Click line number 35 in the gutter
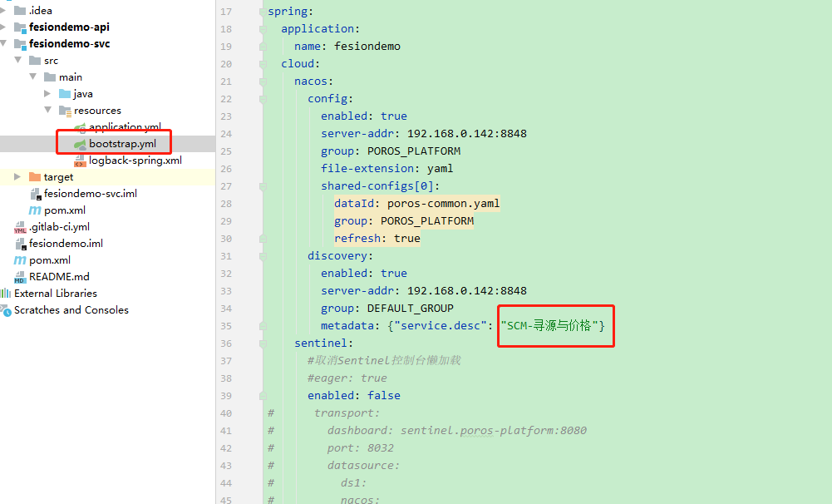 click(226, 326)
